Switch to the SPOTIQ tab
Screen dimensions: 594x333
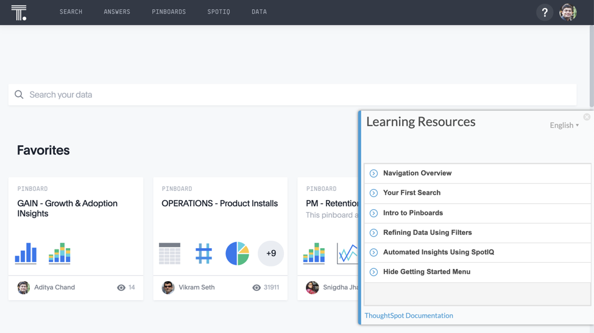[x=219, y=12]
